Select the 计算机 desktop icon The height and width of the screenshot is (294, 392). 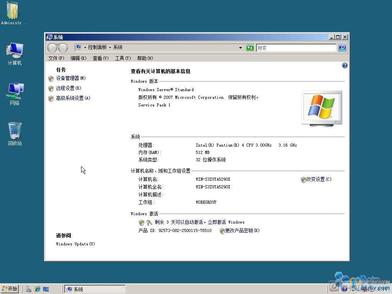(x=15, y=54)
